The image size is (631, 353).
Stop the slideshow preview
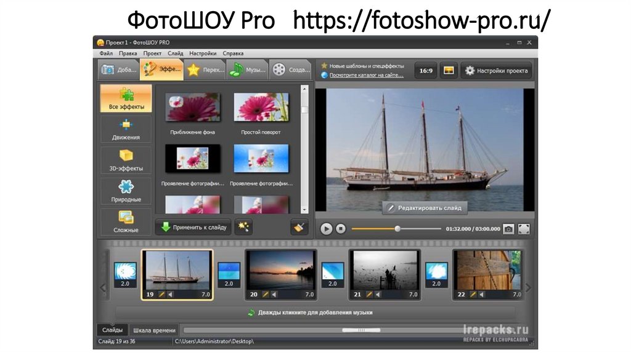341,229
